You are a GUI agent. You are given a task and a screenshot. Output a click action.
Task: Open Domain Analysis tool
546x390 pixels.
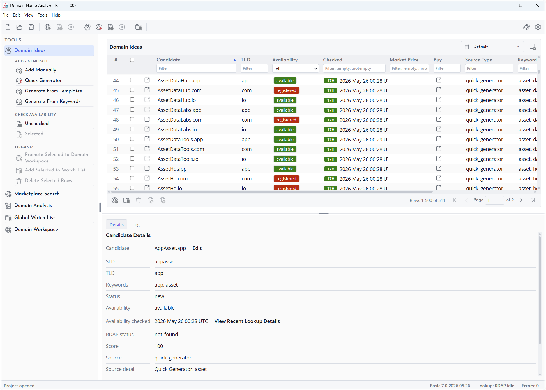click(x=49, y=205)
